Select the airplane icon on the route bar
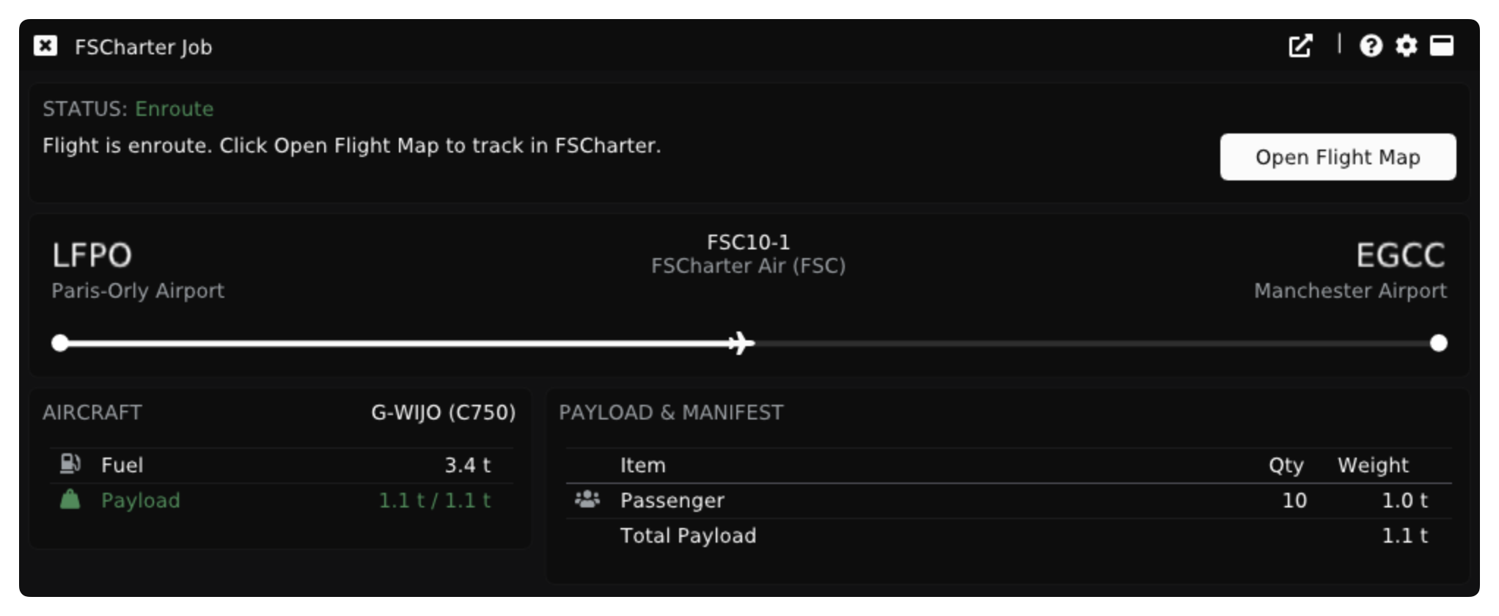The image size is (1499, 616). [741, 341]
